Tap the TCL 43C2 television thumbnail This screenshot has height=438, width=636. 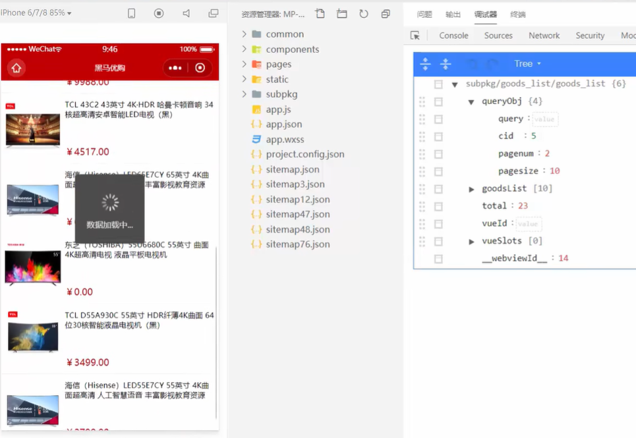click(33, 130)
